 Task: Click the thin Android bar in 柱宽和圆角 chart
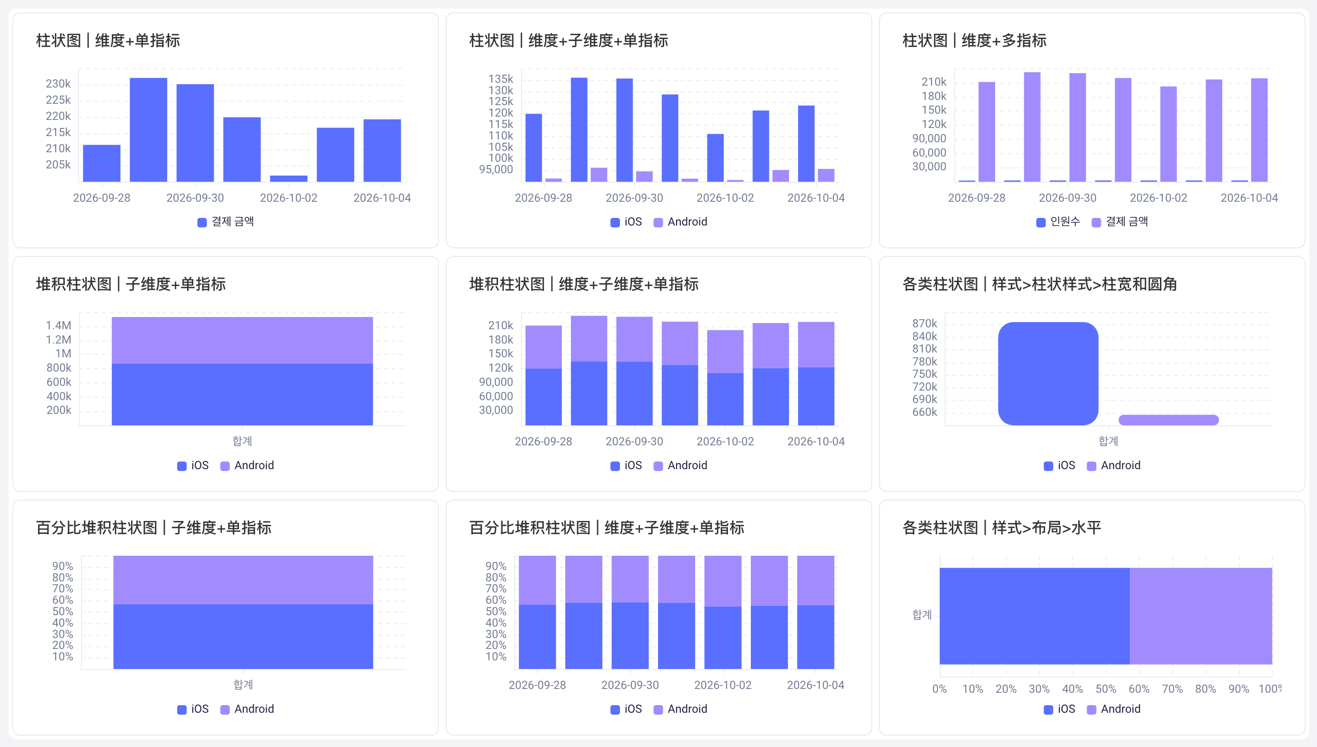[x=1168, y=420]
